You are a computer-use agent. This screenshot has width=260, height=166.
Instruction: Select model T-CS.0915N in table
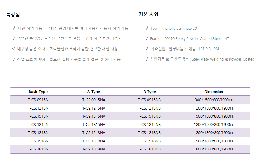coord(38,100)
